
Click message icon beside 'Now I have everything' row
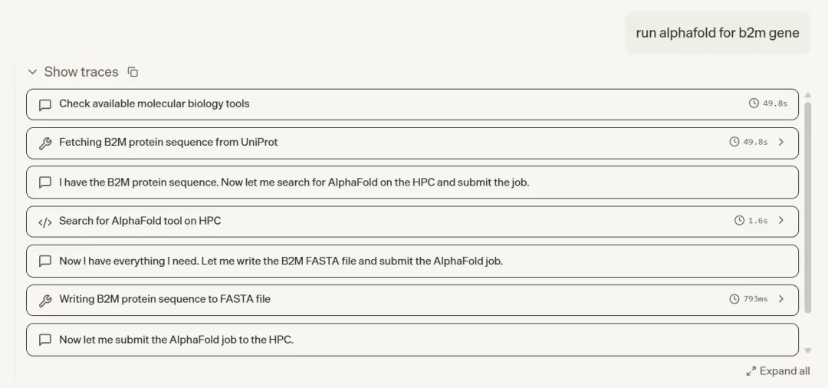(45, 261)
